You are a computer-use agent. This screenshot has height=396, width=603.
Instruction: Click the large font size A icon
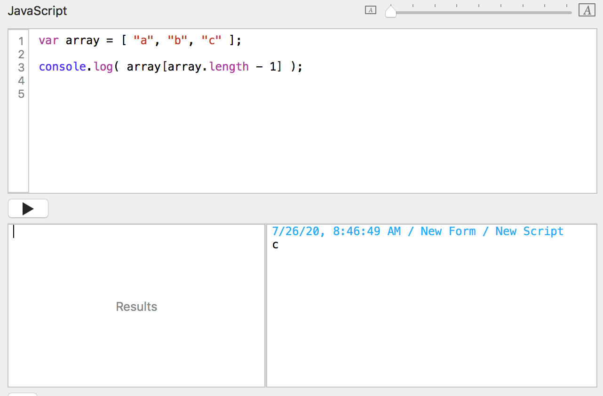[587, 10]
